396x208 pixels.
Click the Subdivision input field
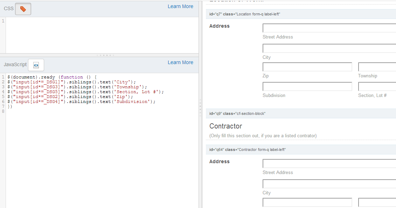coord(307,86)
